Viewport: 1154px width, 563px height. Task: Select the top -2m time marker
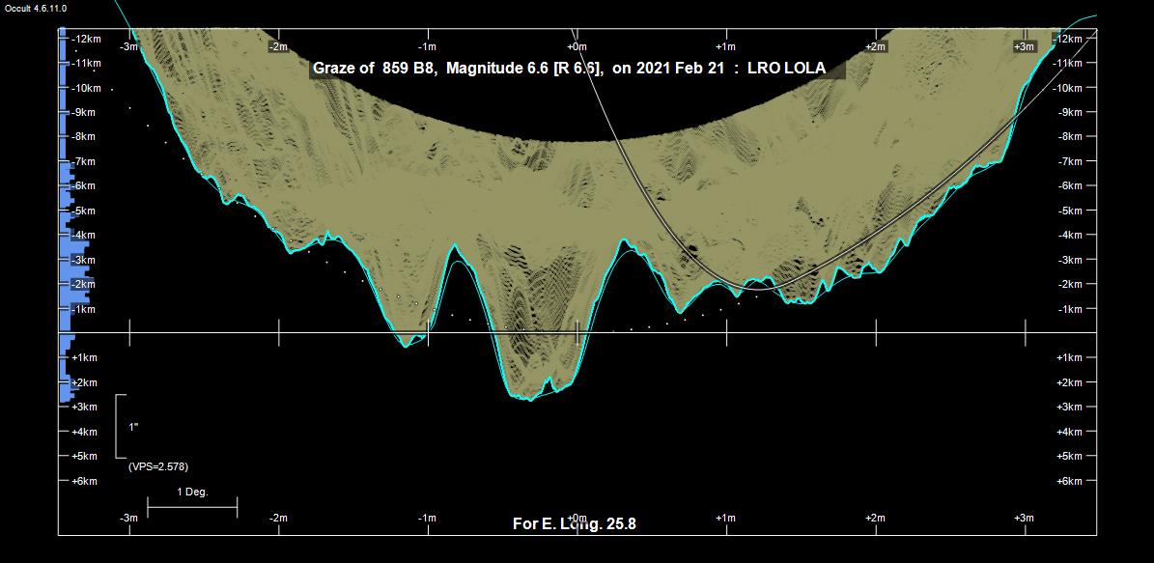(x=278, y=46)
